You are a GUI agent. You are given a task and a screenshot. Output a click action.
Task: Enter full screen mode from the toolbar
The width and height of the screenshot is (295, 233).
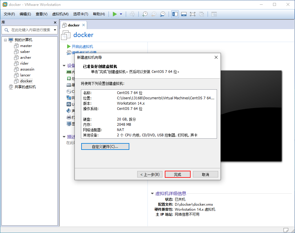point(193,14)
